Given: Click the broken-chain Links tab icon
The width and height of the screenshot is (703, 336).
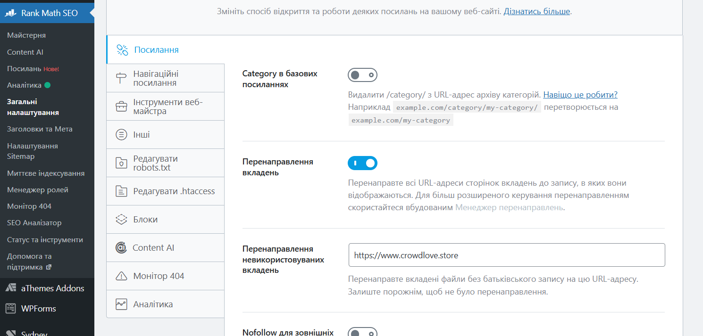Looking at the screenshot, I should click(x=122, y=50).
